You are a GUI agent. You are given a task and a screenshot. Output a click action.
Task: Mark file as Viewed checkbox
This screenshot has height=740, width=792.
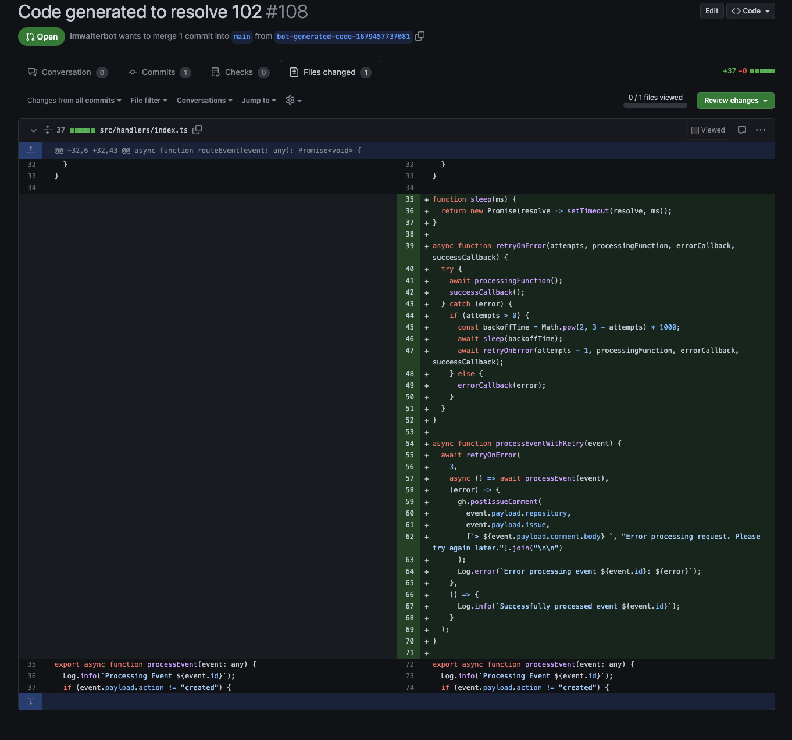695,130
